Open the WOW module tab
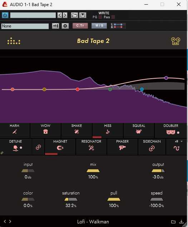 coord(46,130)
